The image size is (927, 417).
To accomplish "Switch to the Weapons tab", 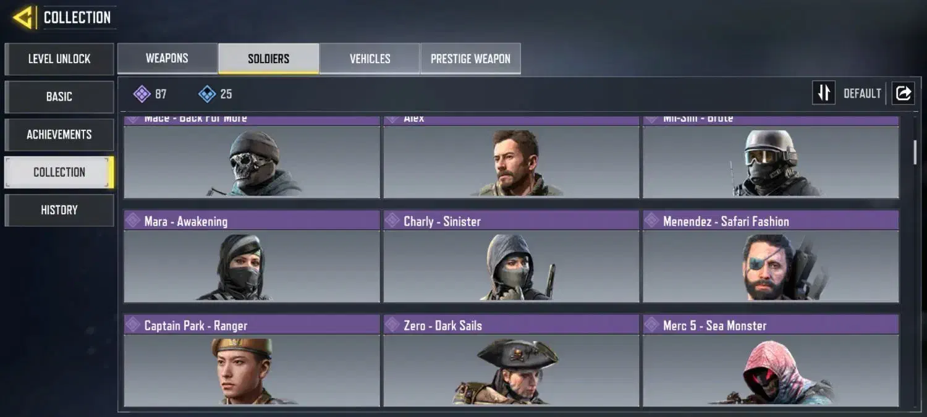I will pos(167,59).
